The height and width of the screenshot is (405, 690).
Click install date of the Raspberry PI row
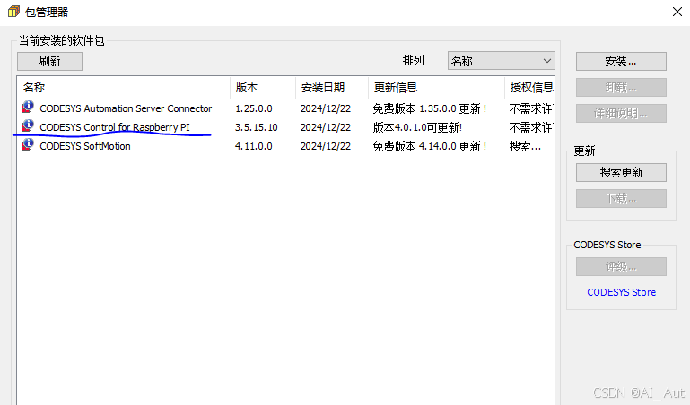point(326,127)
